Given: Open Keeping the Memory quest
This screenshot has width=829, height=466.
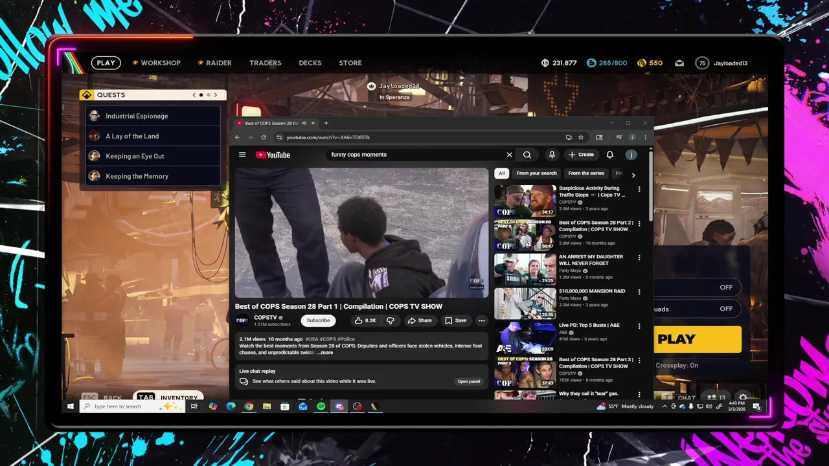Looking at the screenshot, I should click(x=153, y=176).
